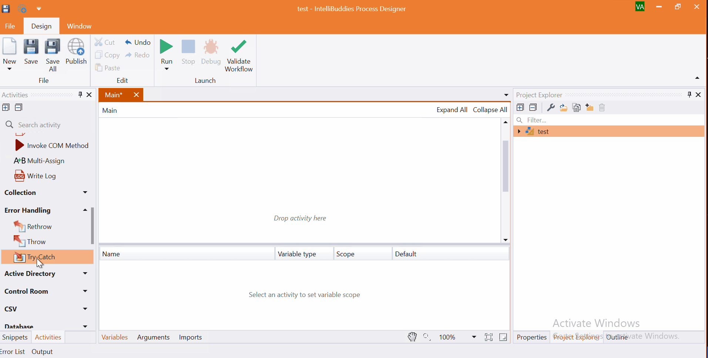
Task: Start Debug of workflow
Action: [x=211, y=52]
